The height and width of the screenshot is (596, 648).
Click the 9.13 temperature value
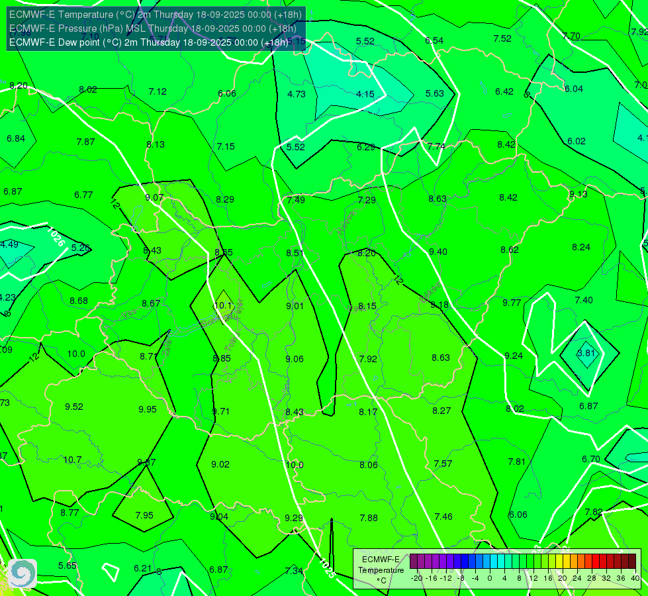[578, 195]
